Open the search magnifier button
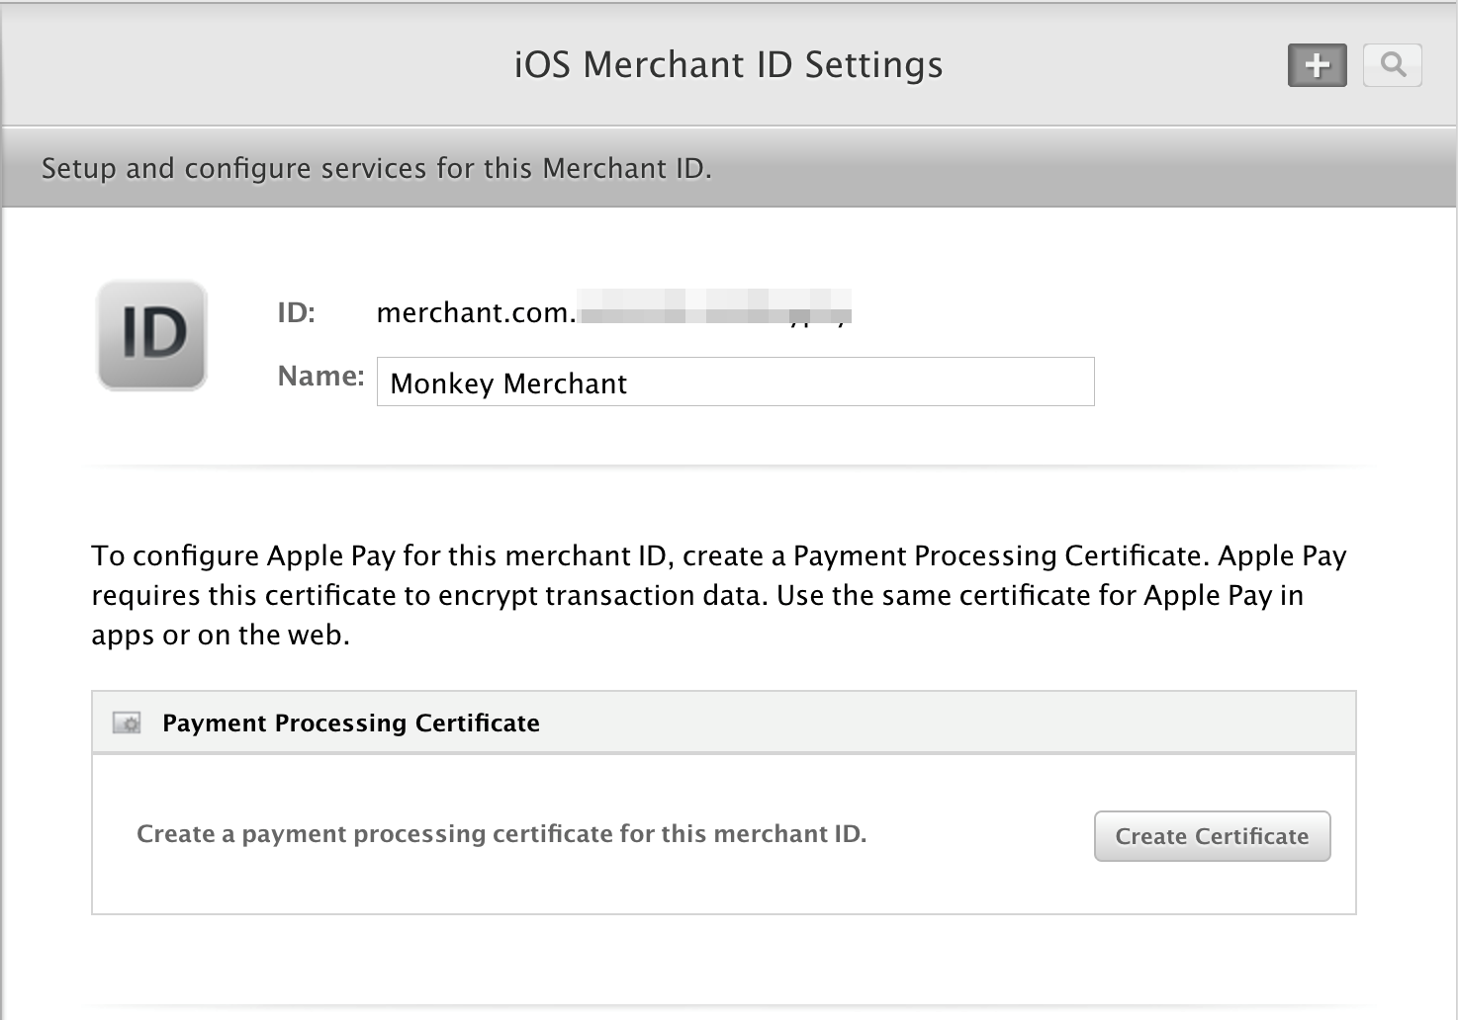 click(x=1393, y=65)
